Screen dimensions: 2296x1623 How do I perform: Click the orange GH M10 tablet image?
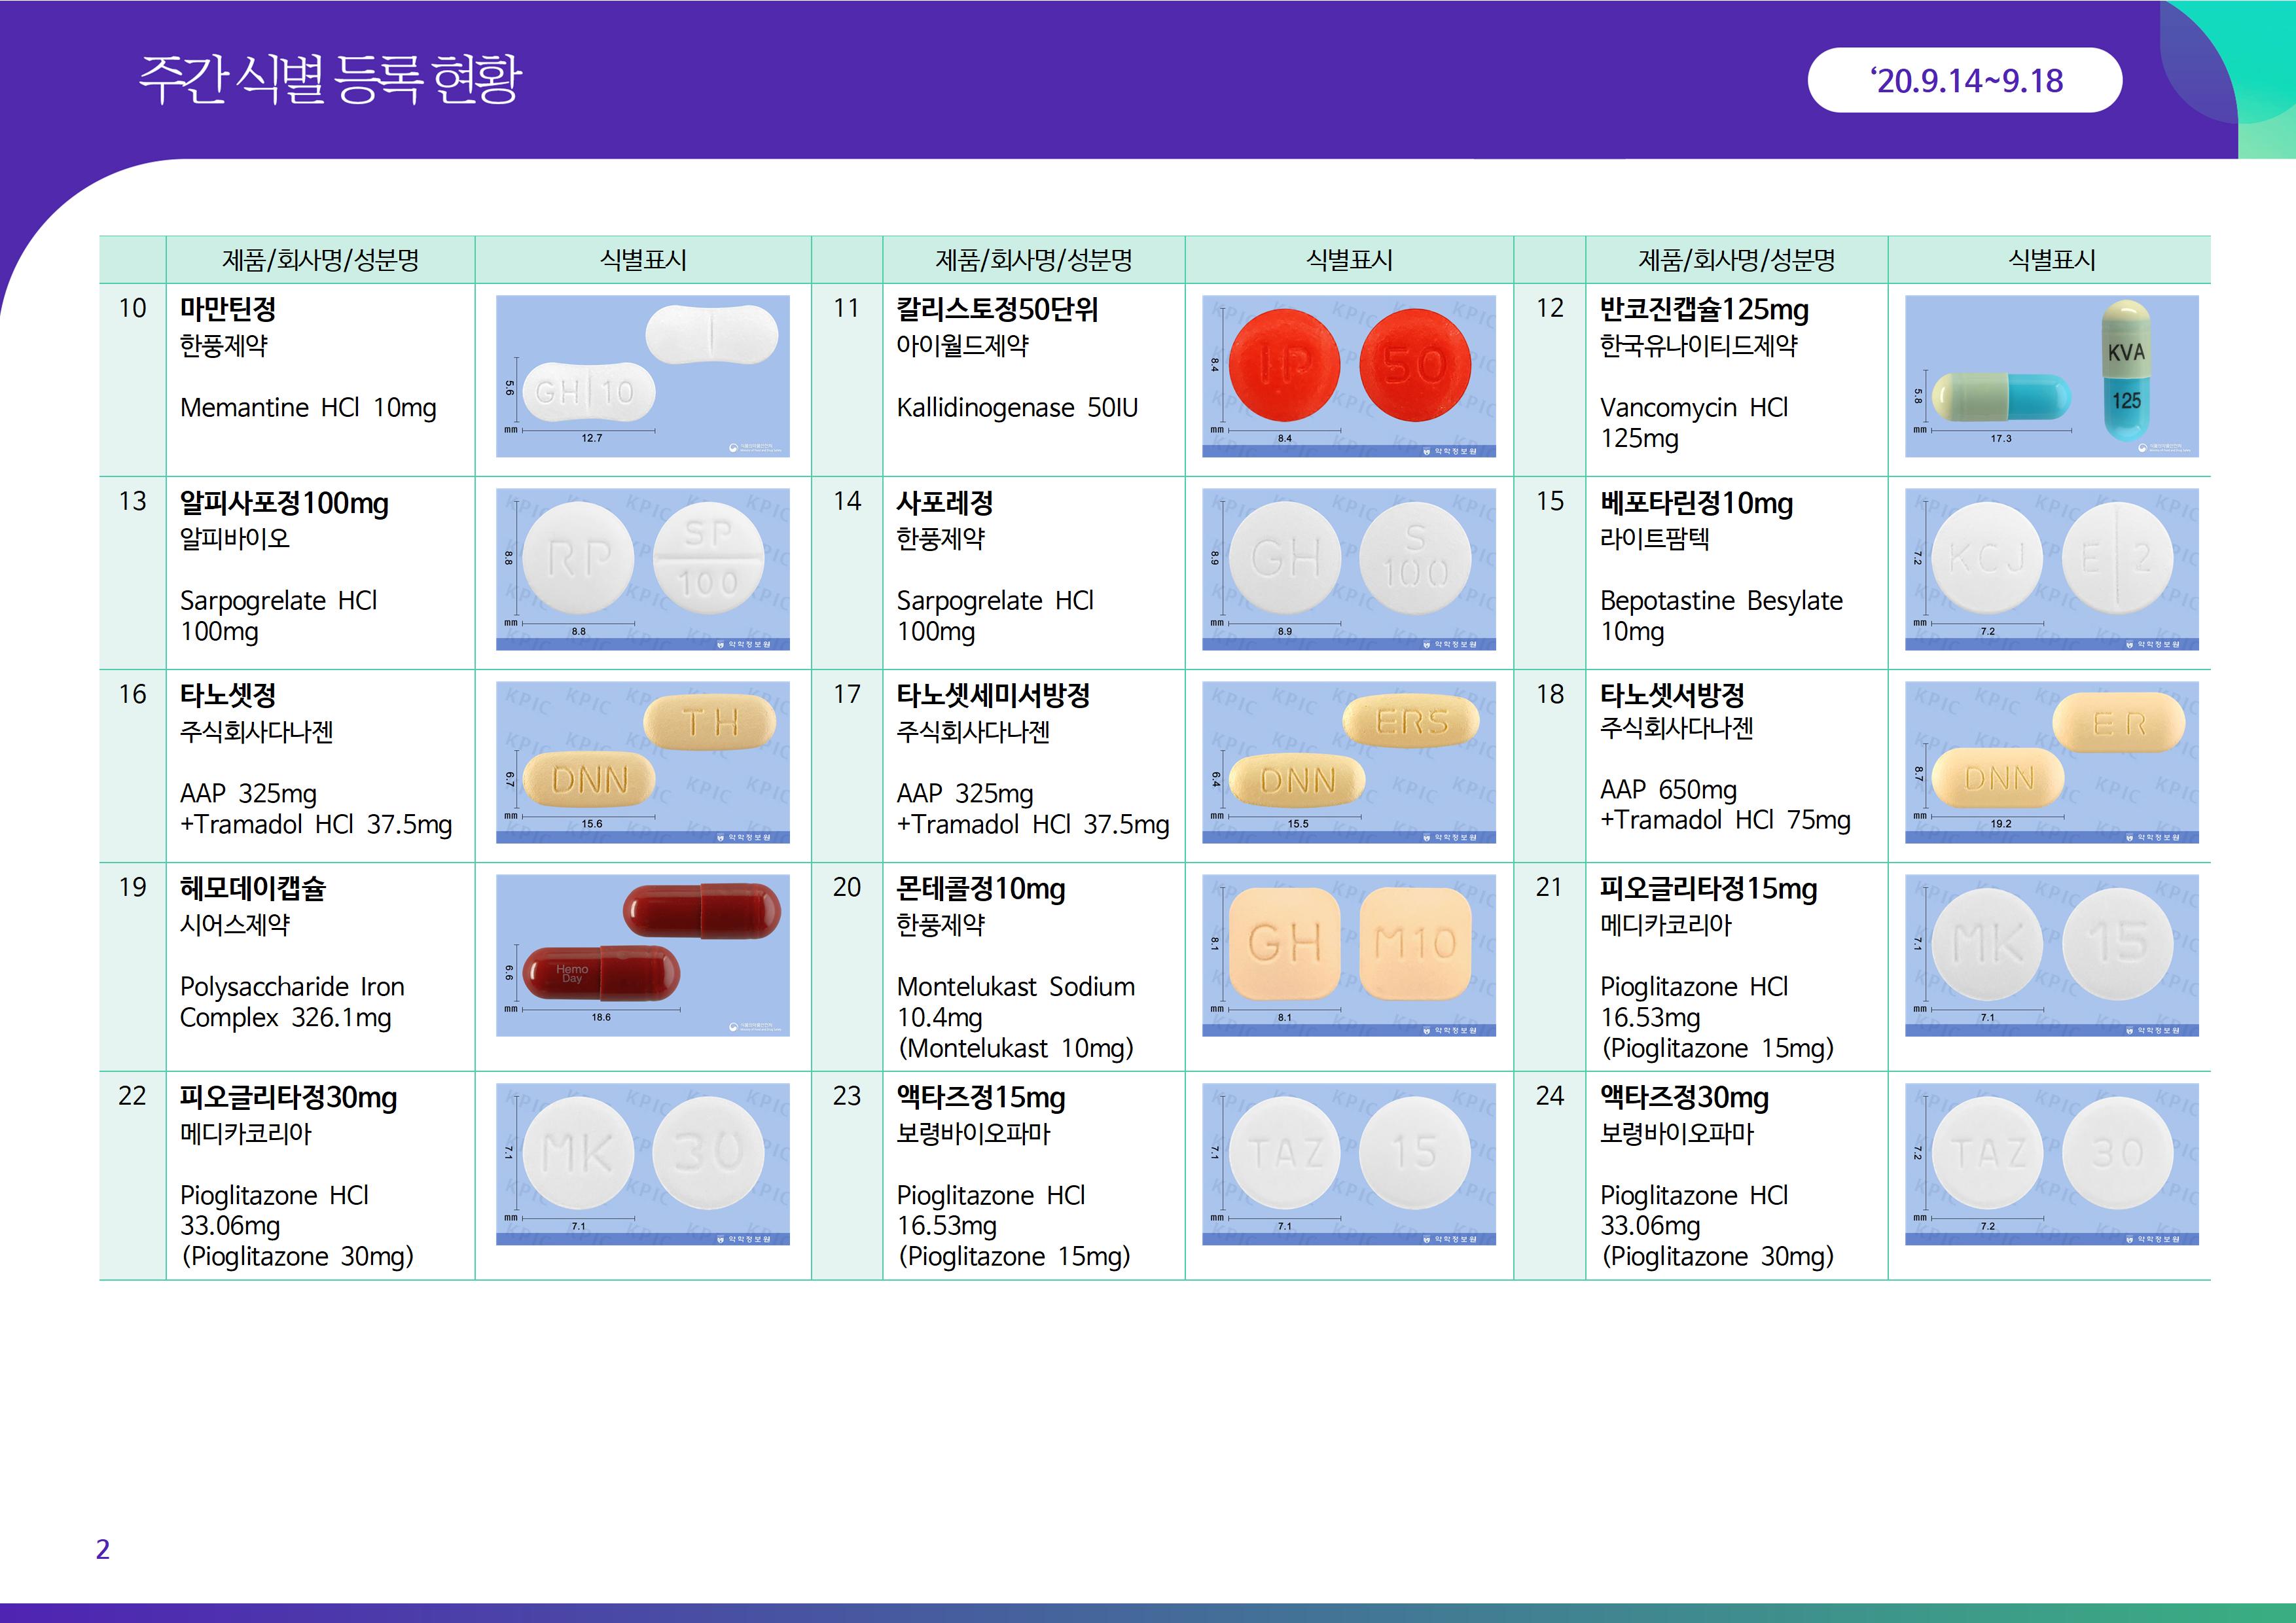(x=1348, y=955)
